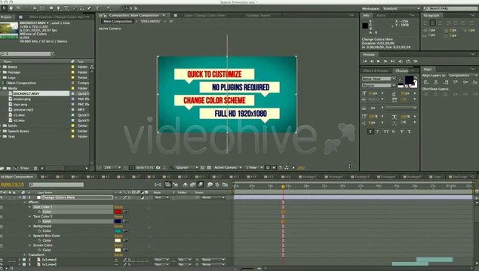479x271 pixels.
Task: Open viewer resolution Quarter dropdown
Action: [x=186, y=168]
